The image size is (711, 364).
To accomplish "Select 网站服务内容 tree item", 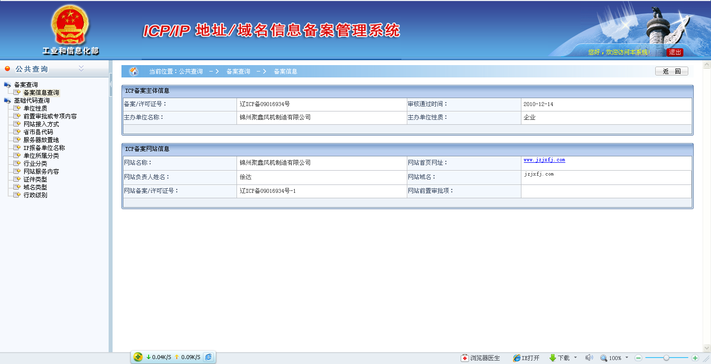I will [41, 172].
